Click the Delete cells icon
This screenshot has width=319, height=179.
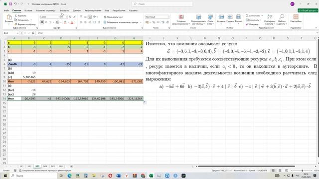pyautogui.click(x=230, y=16)
